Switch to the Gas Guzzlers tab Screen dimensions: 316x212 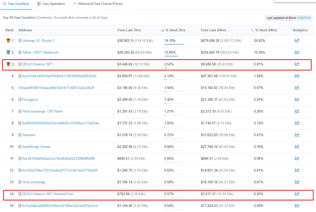click(x=16, y=4)
